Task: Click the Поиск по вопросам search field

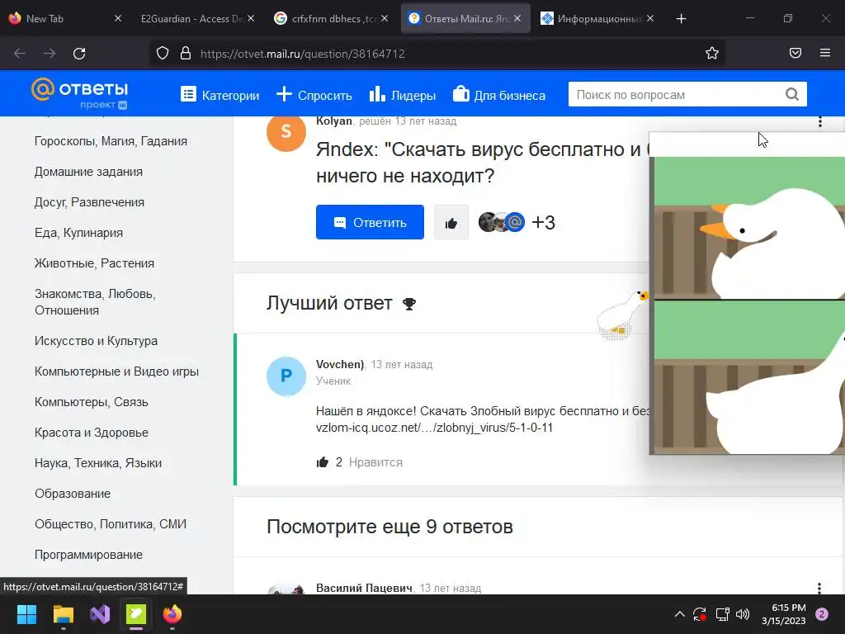Action: (x=677, y=94)
